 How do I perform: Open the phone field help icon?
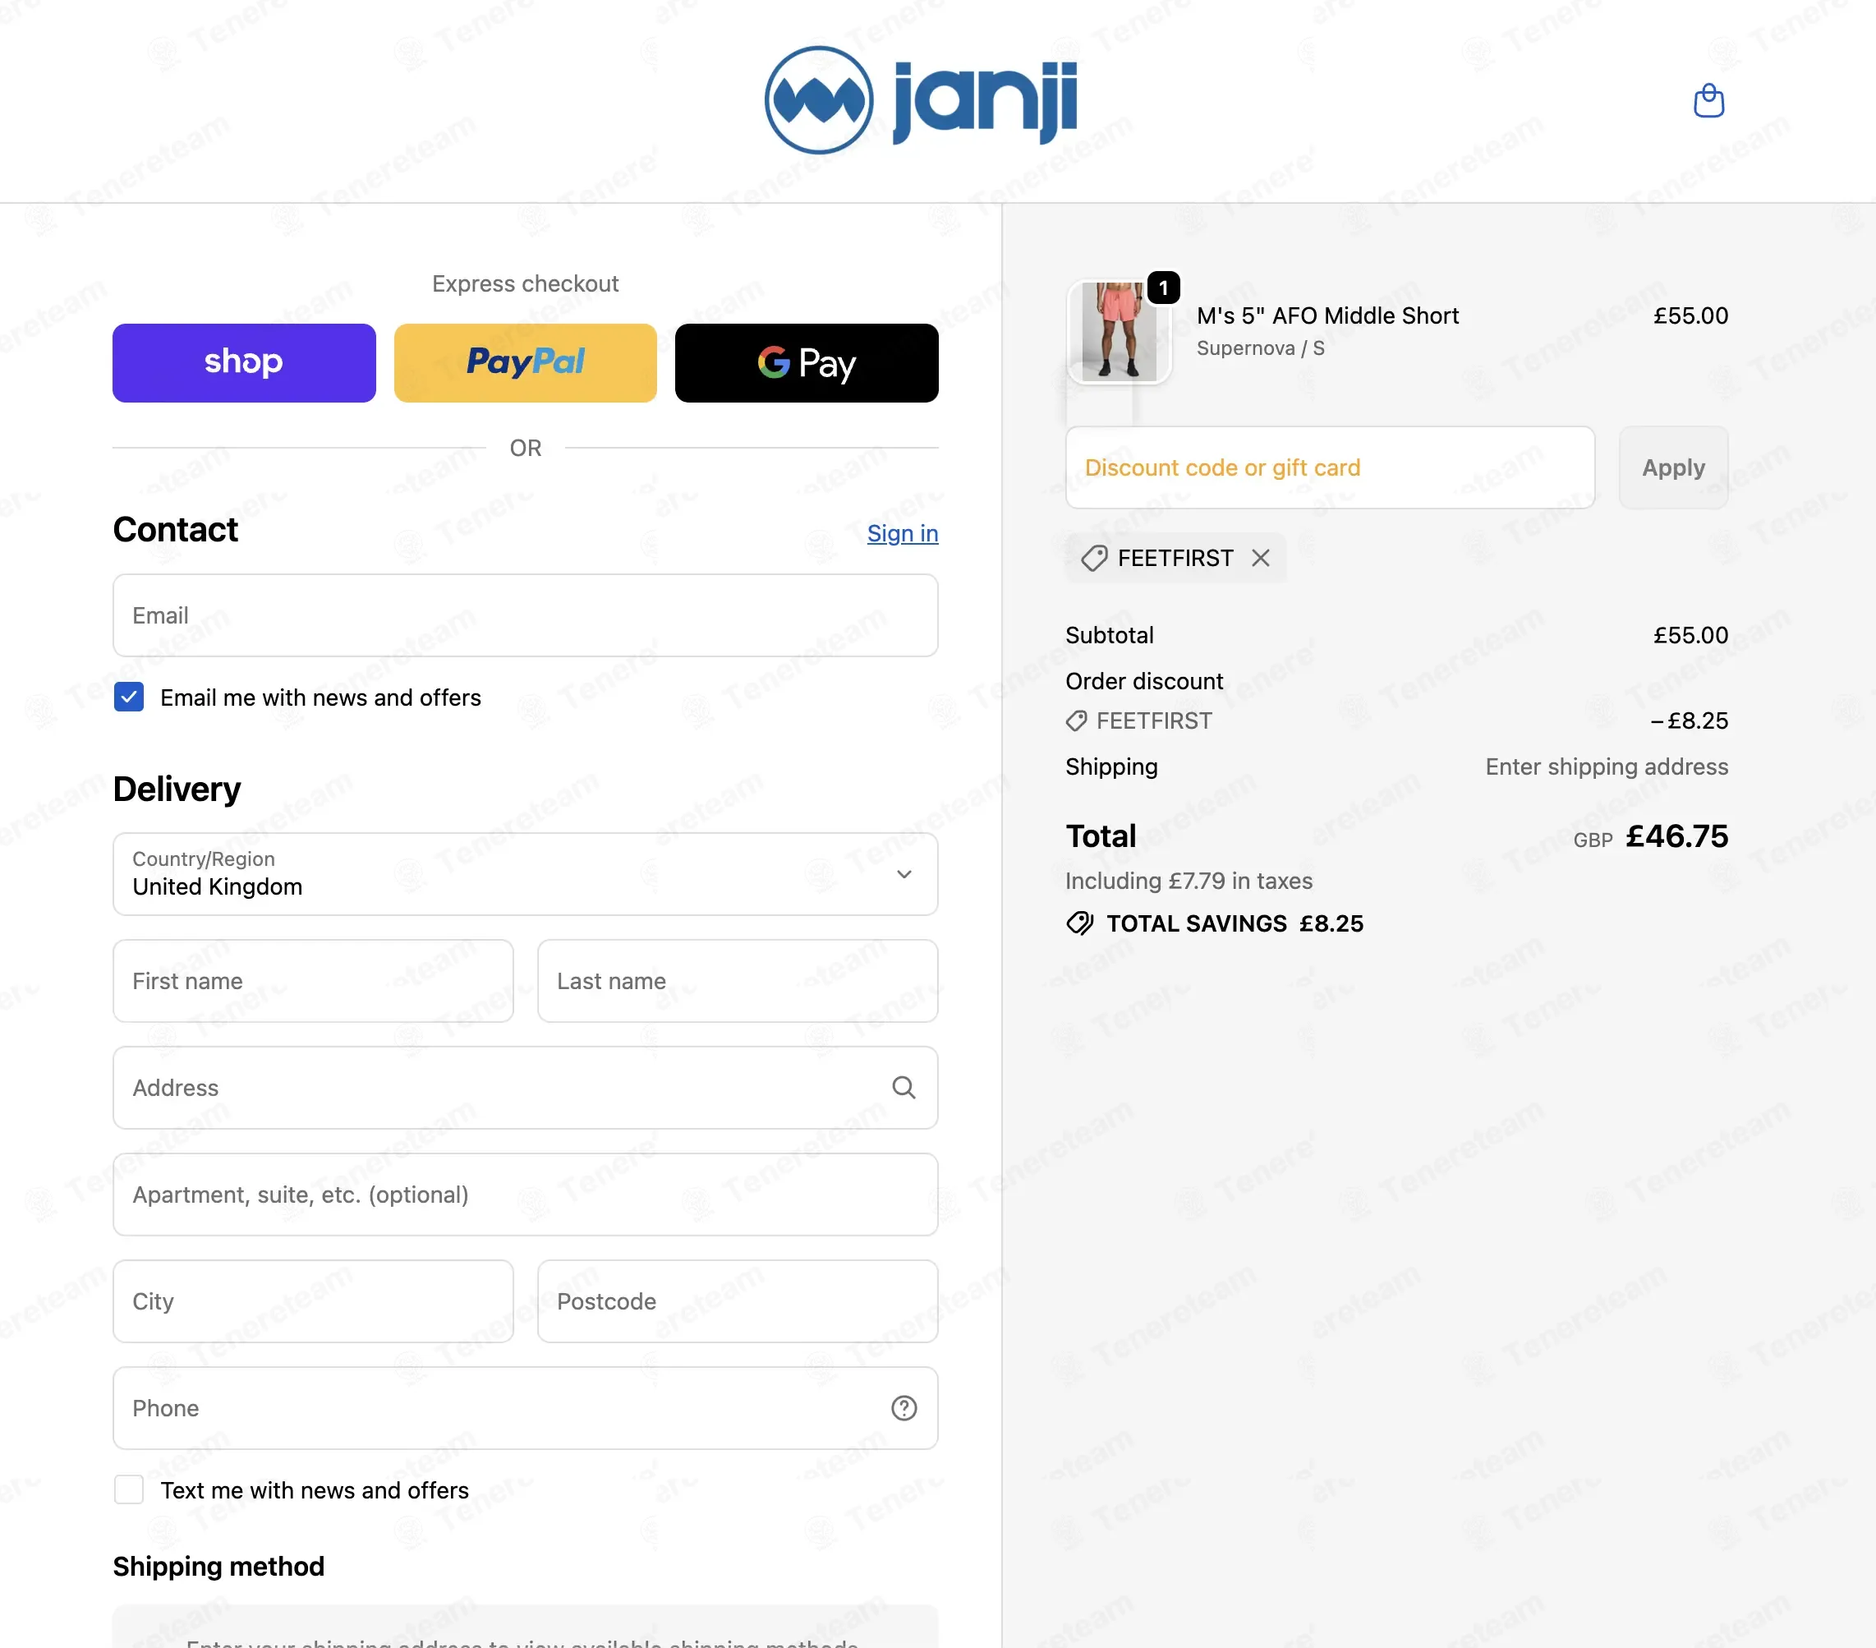[x=904, y=1408]
